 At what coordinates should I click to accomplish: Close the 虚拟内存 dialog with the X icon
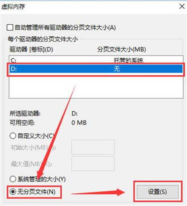coord(182,6)
